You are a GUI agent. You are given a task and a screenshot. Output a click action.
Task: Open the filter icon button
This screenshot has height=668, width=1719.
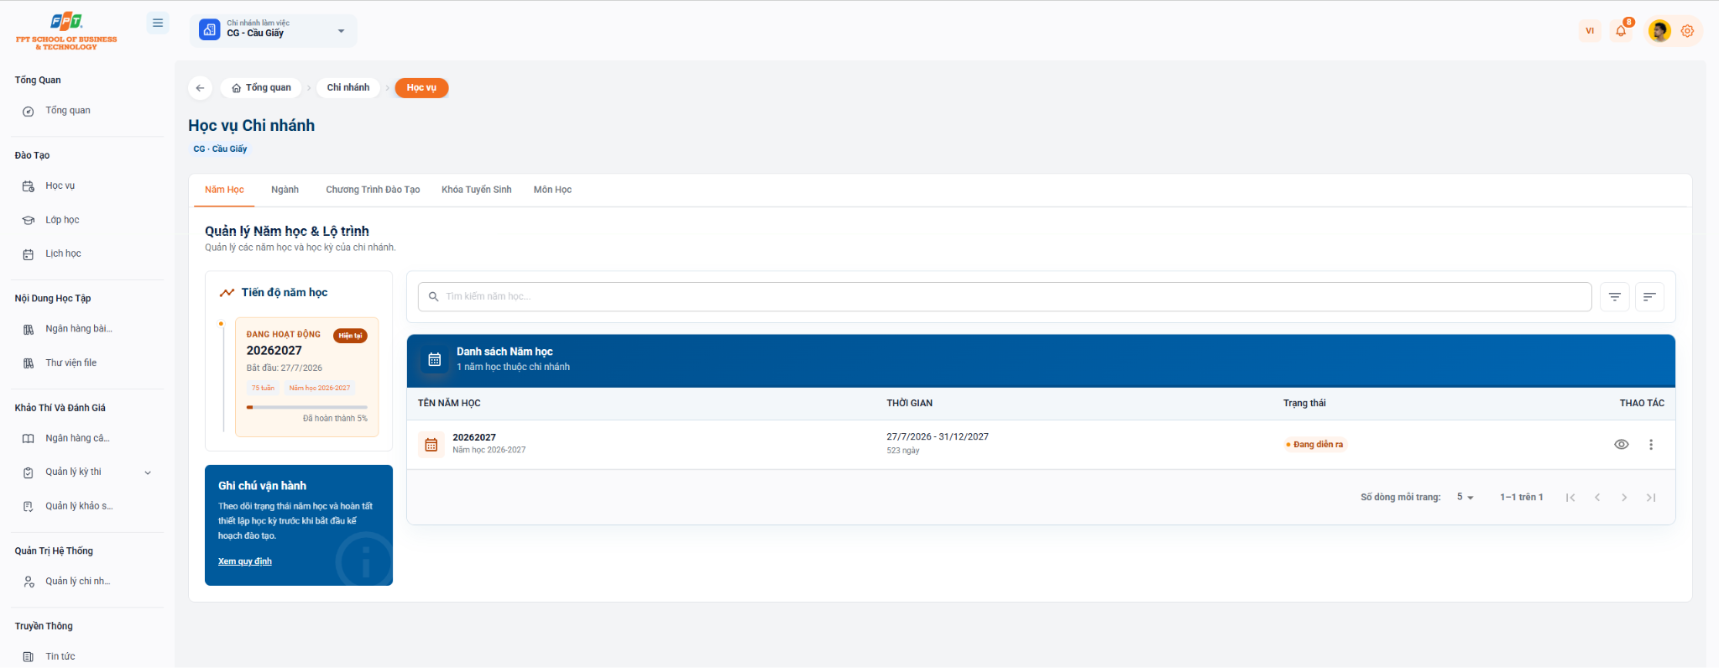[x=1615, y=297]
